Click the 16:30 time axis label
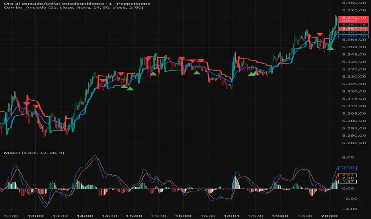The width and height of the screenshot is (371, 219). click(208, 216)
